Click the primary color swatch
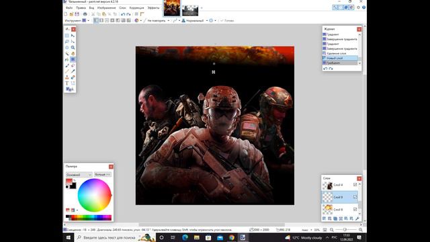Viewport: 430px width, 242px height. [69, 182]
